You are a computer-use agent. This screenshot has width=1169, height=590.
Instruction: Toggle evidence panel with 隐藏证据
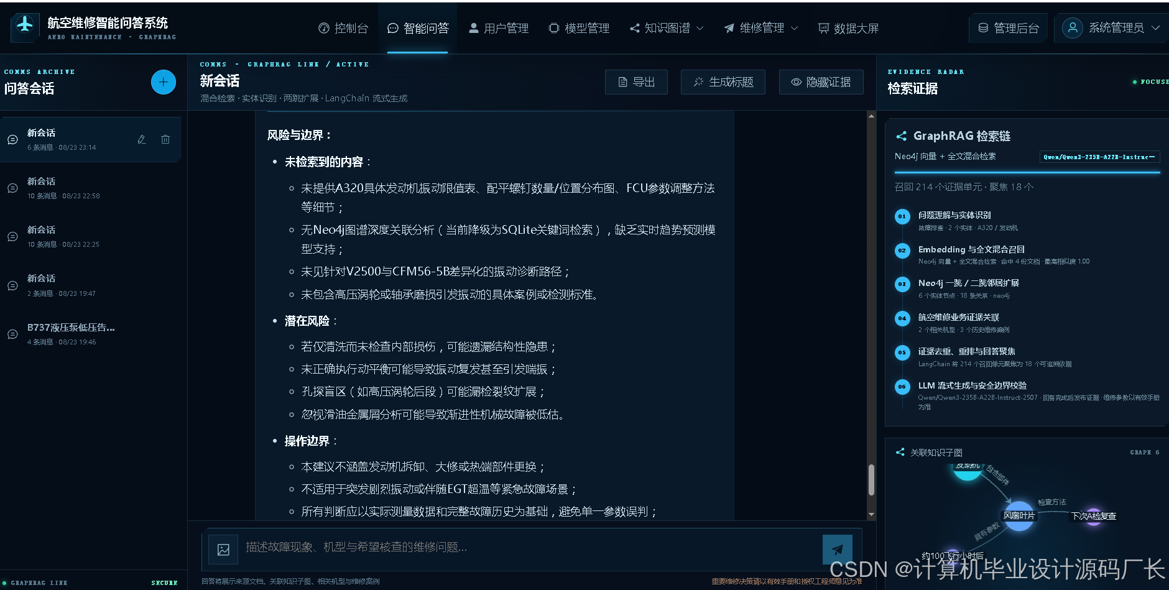pyautogui.click(x=821, y=82)
